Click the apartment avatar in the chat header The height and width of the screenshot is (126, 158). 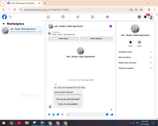point(51,26)
